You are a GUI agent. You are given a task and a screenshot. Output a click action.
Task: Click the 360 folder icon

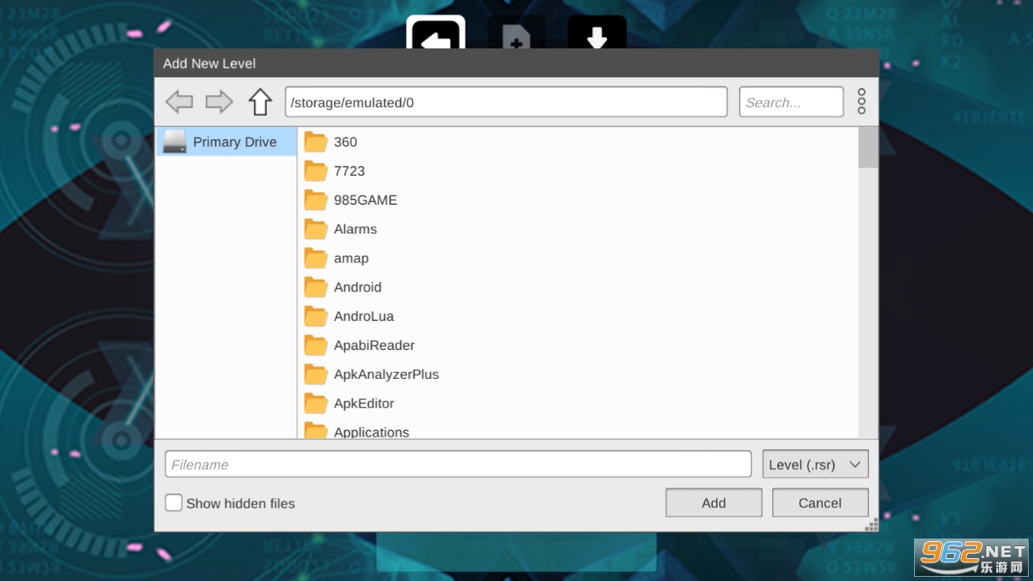point(316,142)
